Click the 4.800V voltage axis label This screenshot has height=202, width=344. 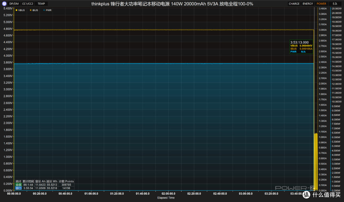pos(8,29)
